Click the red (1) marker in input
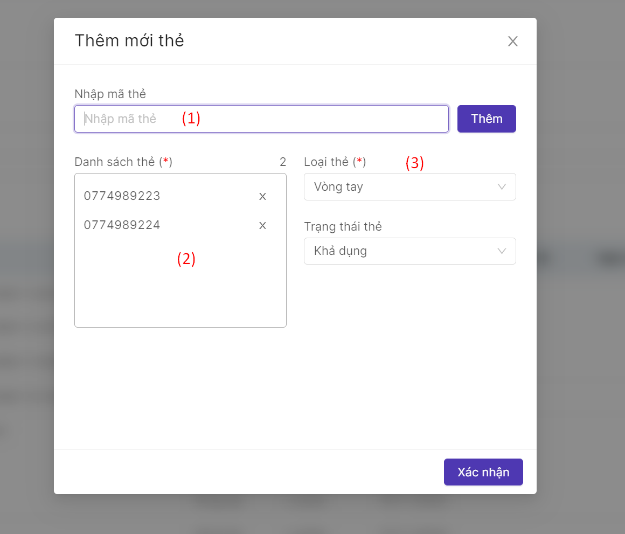625x534 pixels. click(x=191, y=119)
